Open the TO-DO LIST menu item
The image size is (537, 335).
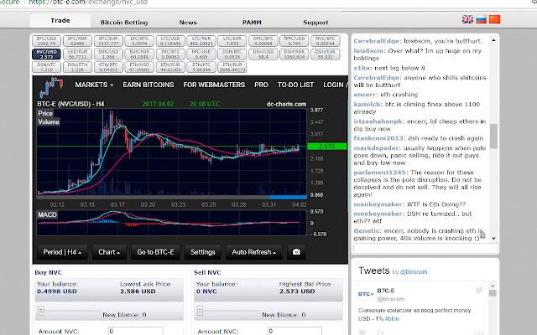pos(295,85)
